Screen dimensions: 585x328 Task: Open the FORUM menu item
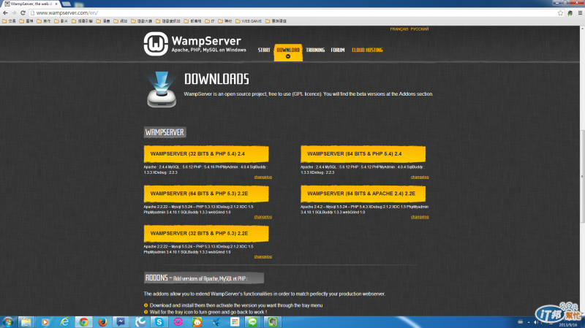(x=338, y=50)
